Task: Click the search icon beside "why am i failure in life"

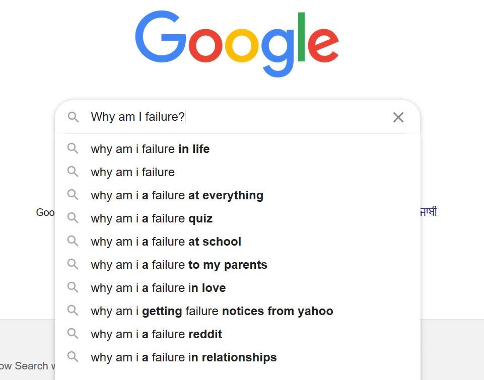Action: click(73, 149)
